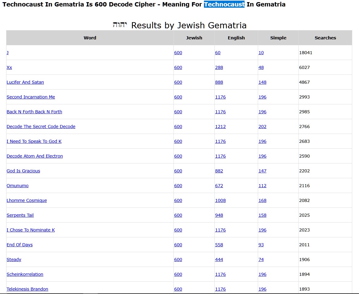Screen dimensions: 359x294
Task: Click searches count 18041
Action: [306, 53]
